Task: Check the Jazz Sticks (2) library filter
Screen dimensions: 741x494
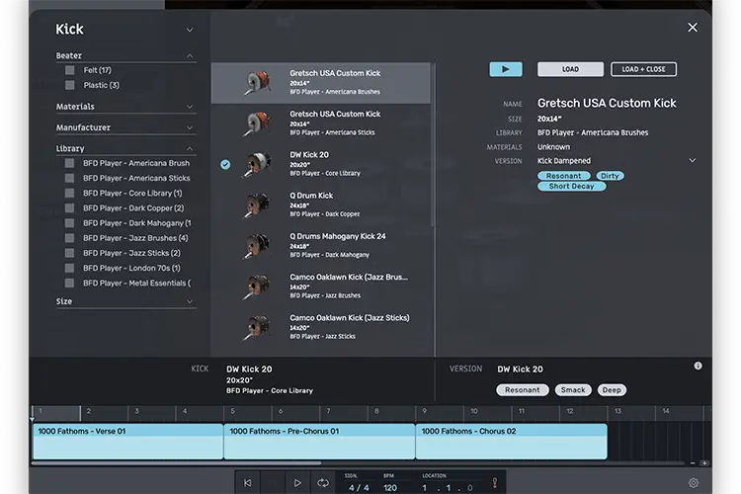Action: pos(69,253)
